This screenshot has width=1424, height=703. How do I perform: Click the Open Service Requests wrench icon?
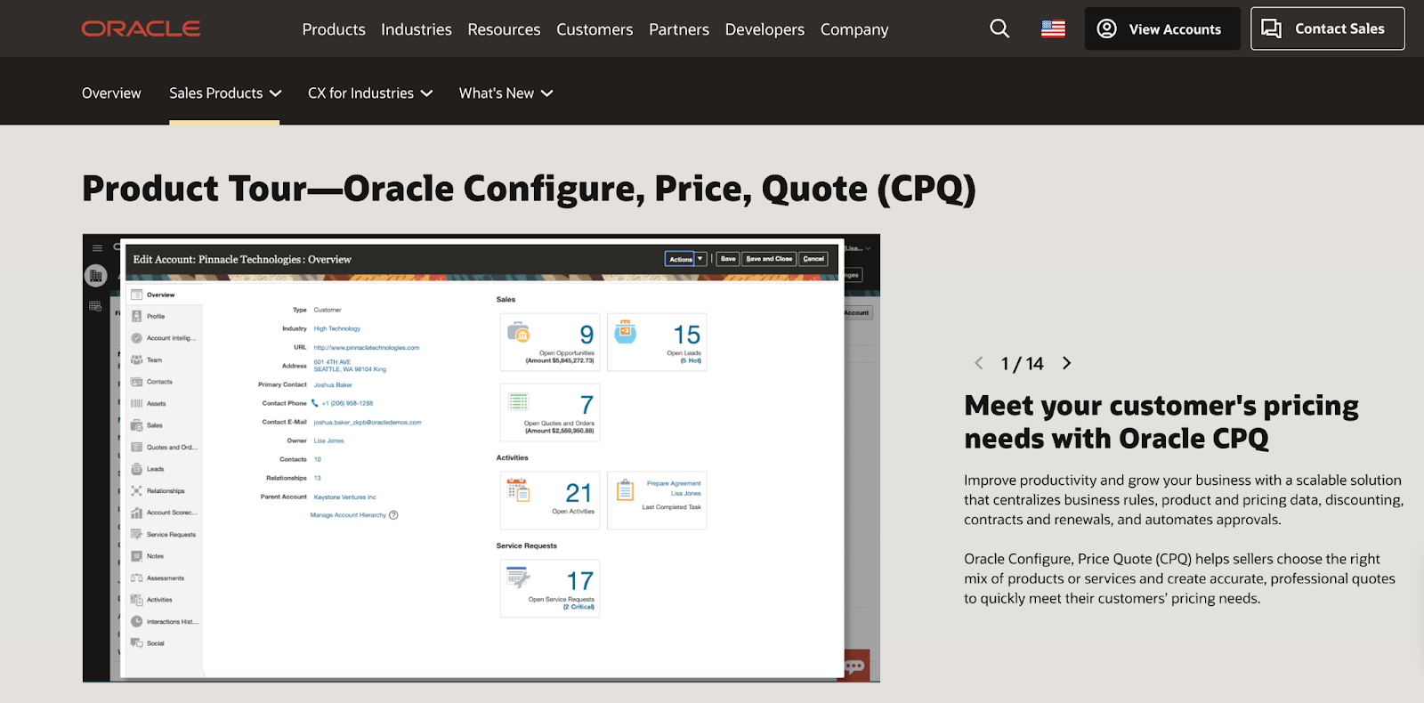point(518,578)
